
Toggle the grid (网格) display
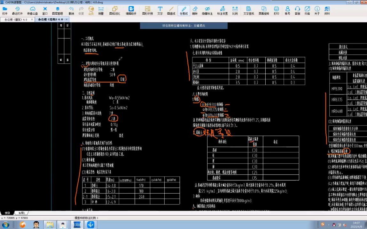coord(308,10)
